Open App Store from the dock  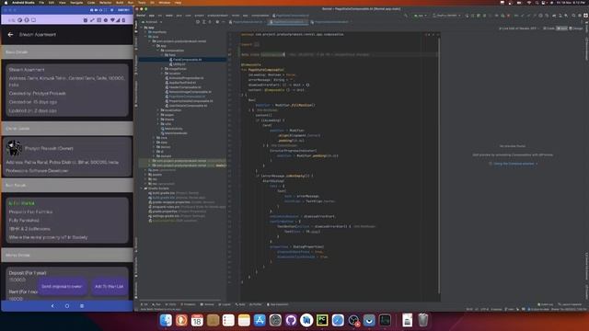(260, 320)
